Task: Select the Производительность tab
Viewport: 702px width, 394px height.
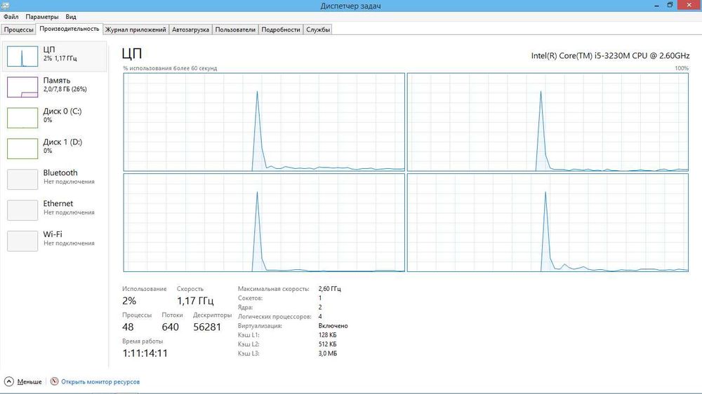Action: 69,29
